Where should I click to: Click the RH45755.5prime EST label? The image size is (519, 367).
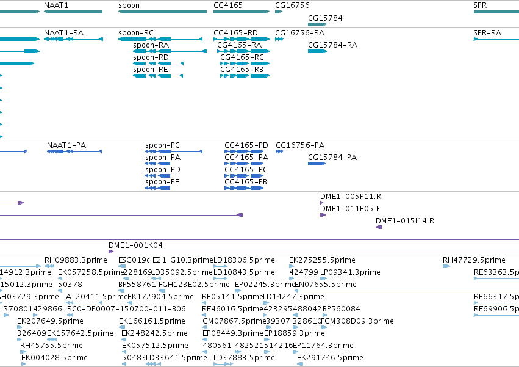coord(51,346)
